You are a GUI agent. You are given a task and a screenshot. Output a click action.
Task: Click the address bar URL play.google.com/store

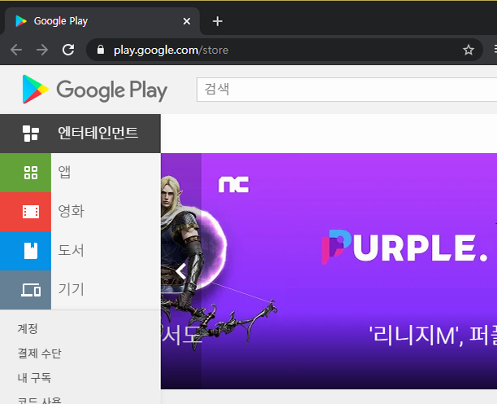[171, 50]
